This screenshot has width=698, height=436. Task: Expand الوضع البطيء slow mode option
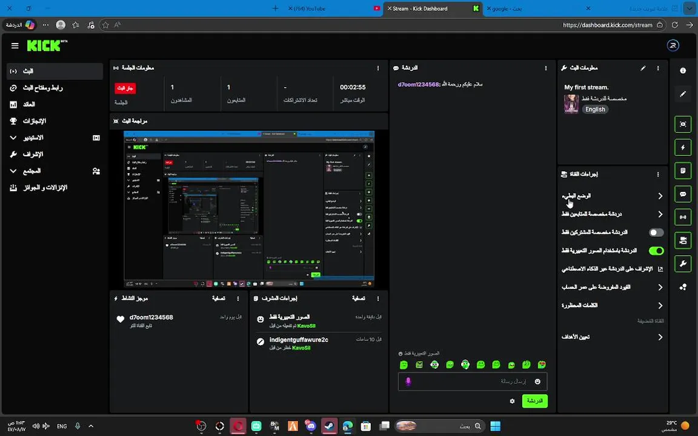tap(613, 196)
